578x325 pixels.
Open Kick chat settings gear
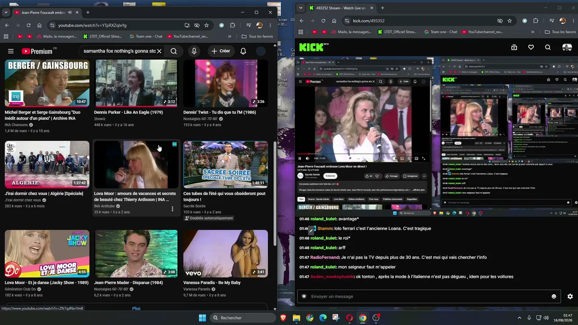tap(570, 297)
